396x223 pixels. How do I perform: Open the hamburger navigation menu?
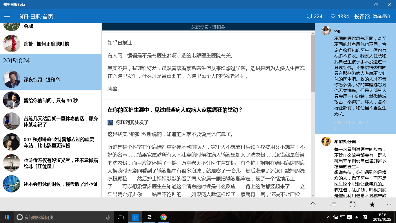pyautogui.click(x=7, y=17)
